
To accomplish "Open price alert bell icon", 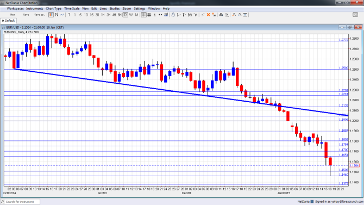I will pyautogui.click(x=173, y=15).
